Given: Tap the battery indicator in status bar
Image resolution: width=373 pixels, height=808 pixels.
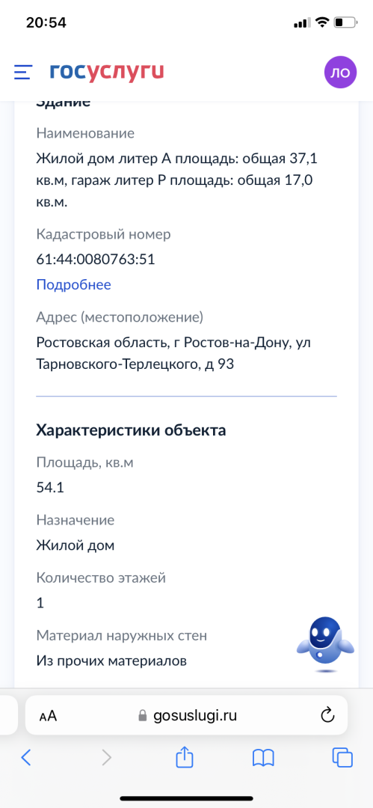Looking at the screenshot, I should [x=345, y=22].
